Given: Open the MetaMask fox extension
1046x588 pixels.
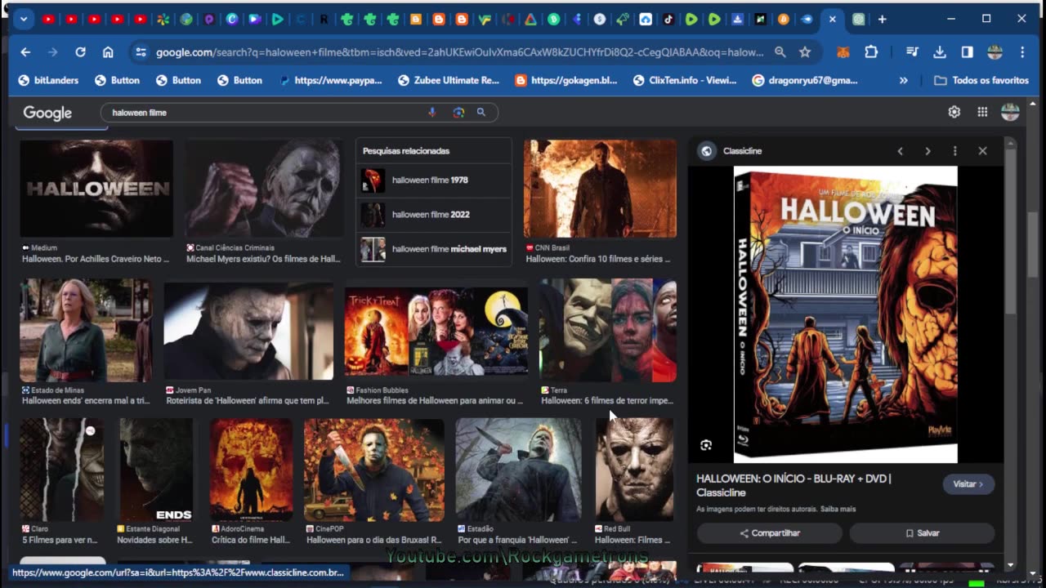Looking at the screenshot, I should [843, 52].
